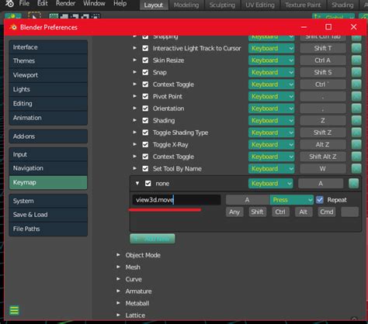This screenshot has height=324, width=368.
Task: Switch to the Modeling workspace tab
Action: coord(186,5)
